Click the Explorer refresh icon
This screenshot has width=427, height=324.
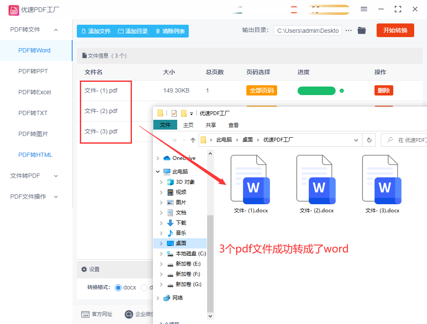(x=369, y=140)
